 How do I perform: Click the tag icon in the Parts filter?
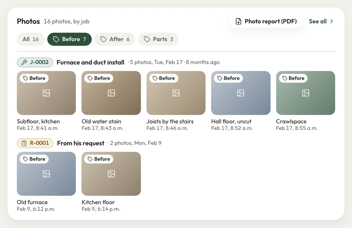(x=147, y=39)
